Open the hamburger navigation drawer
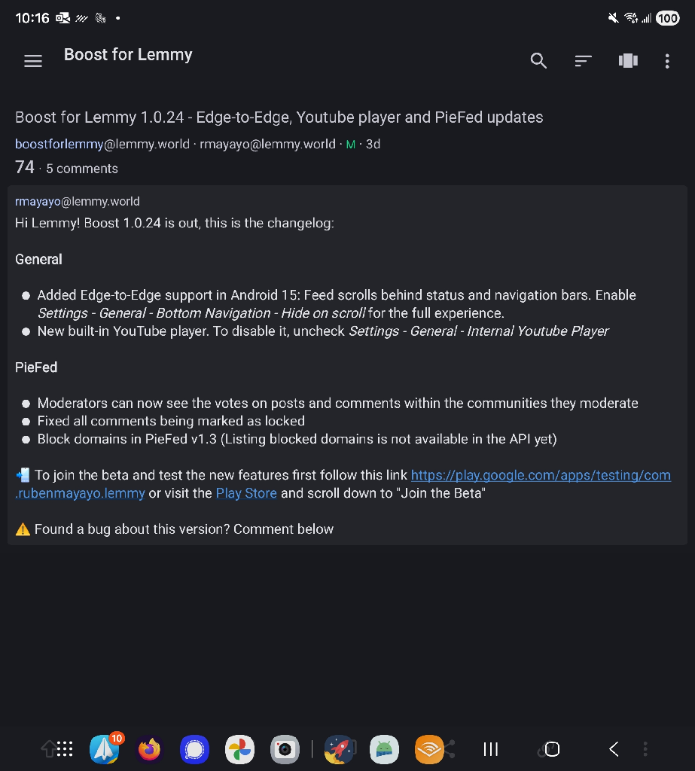This screenshot has width=695, height=771. click(x=33, y=62)
